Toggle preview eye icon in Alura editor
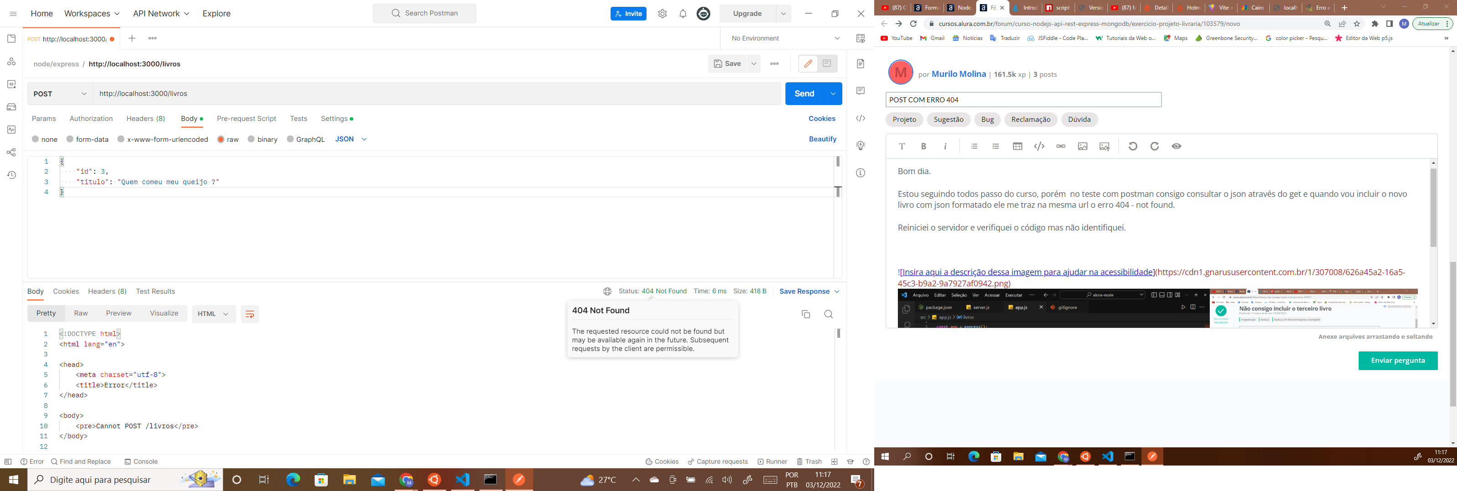1457x491 pixels. tap(1177, 146)
